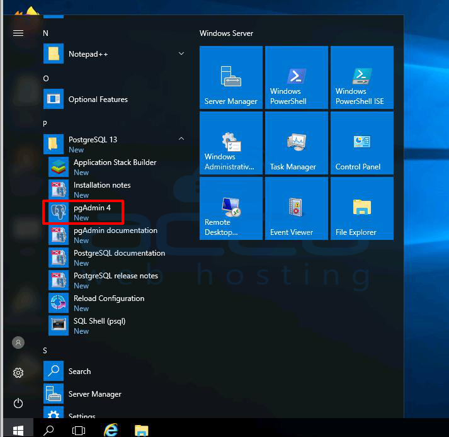Launch Internet Explorer from taskbar

pyautogui.click(x=111, y=430)
